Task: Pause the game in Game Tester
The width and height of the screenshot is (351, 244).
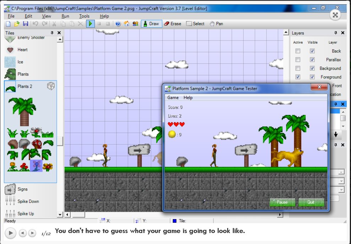Action: (x=282, y=202)
